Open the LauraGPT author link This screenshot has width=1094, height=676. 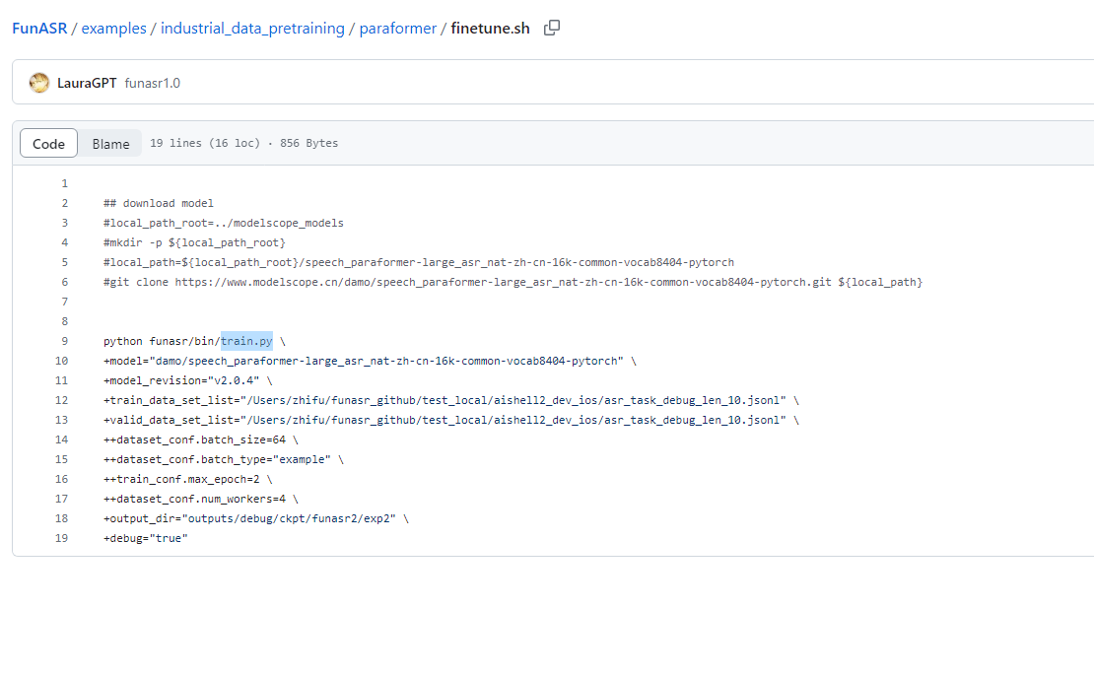pyautogui.click(x=87, y=83)
